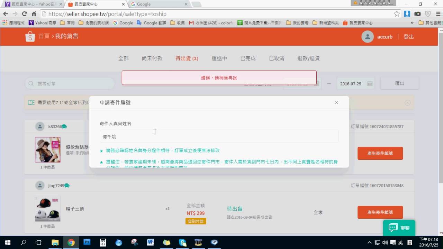This screenshot has height=249, width=443.
Task: Open the 聊聊 chat widget
Action: 399,228
